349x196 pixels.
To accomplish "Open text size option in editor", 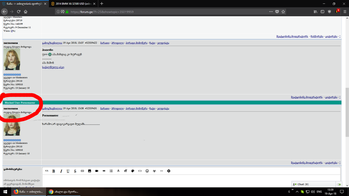I will tap(125, 171).
